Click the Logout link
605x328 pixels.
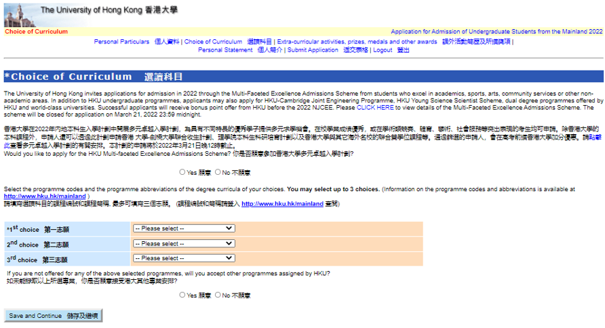[391, 50]
